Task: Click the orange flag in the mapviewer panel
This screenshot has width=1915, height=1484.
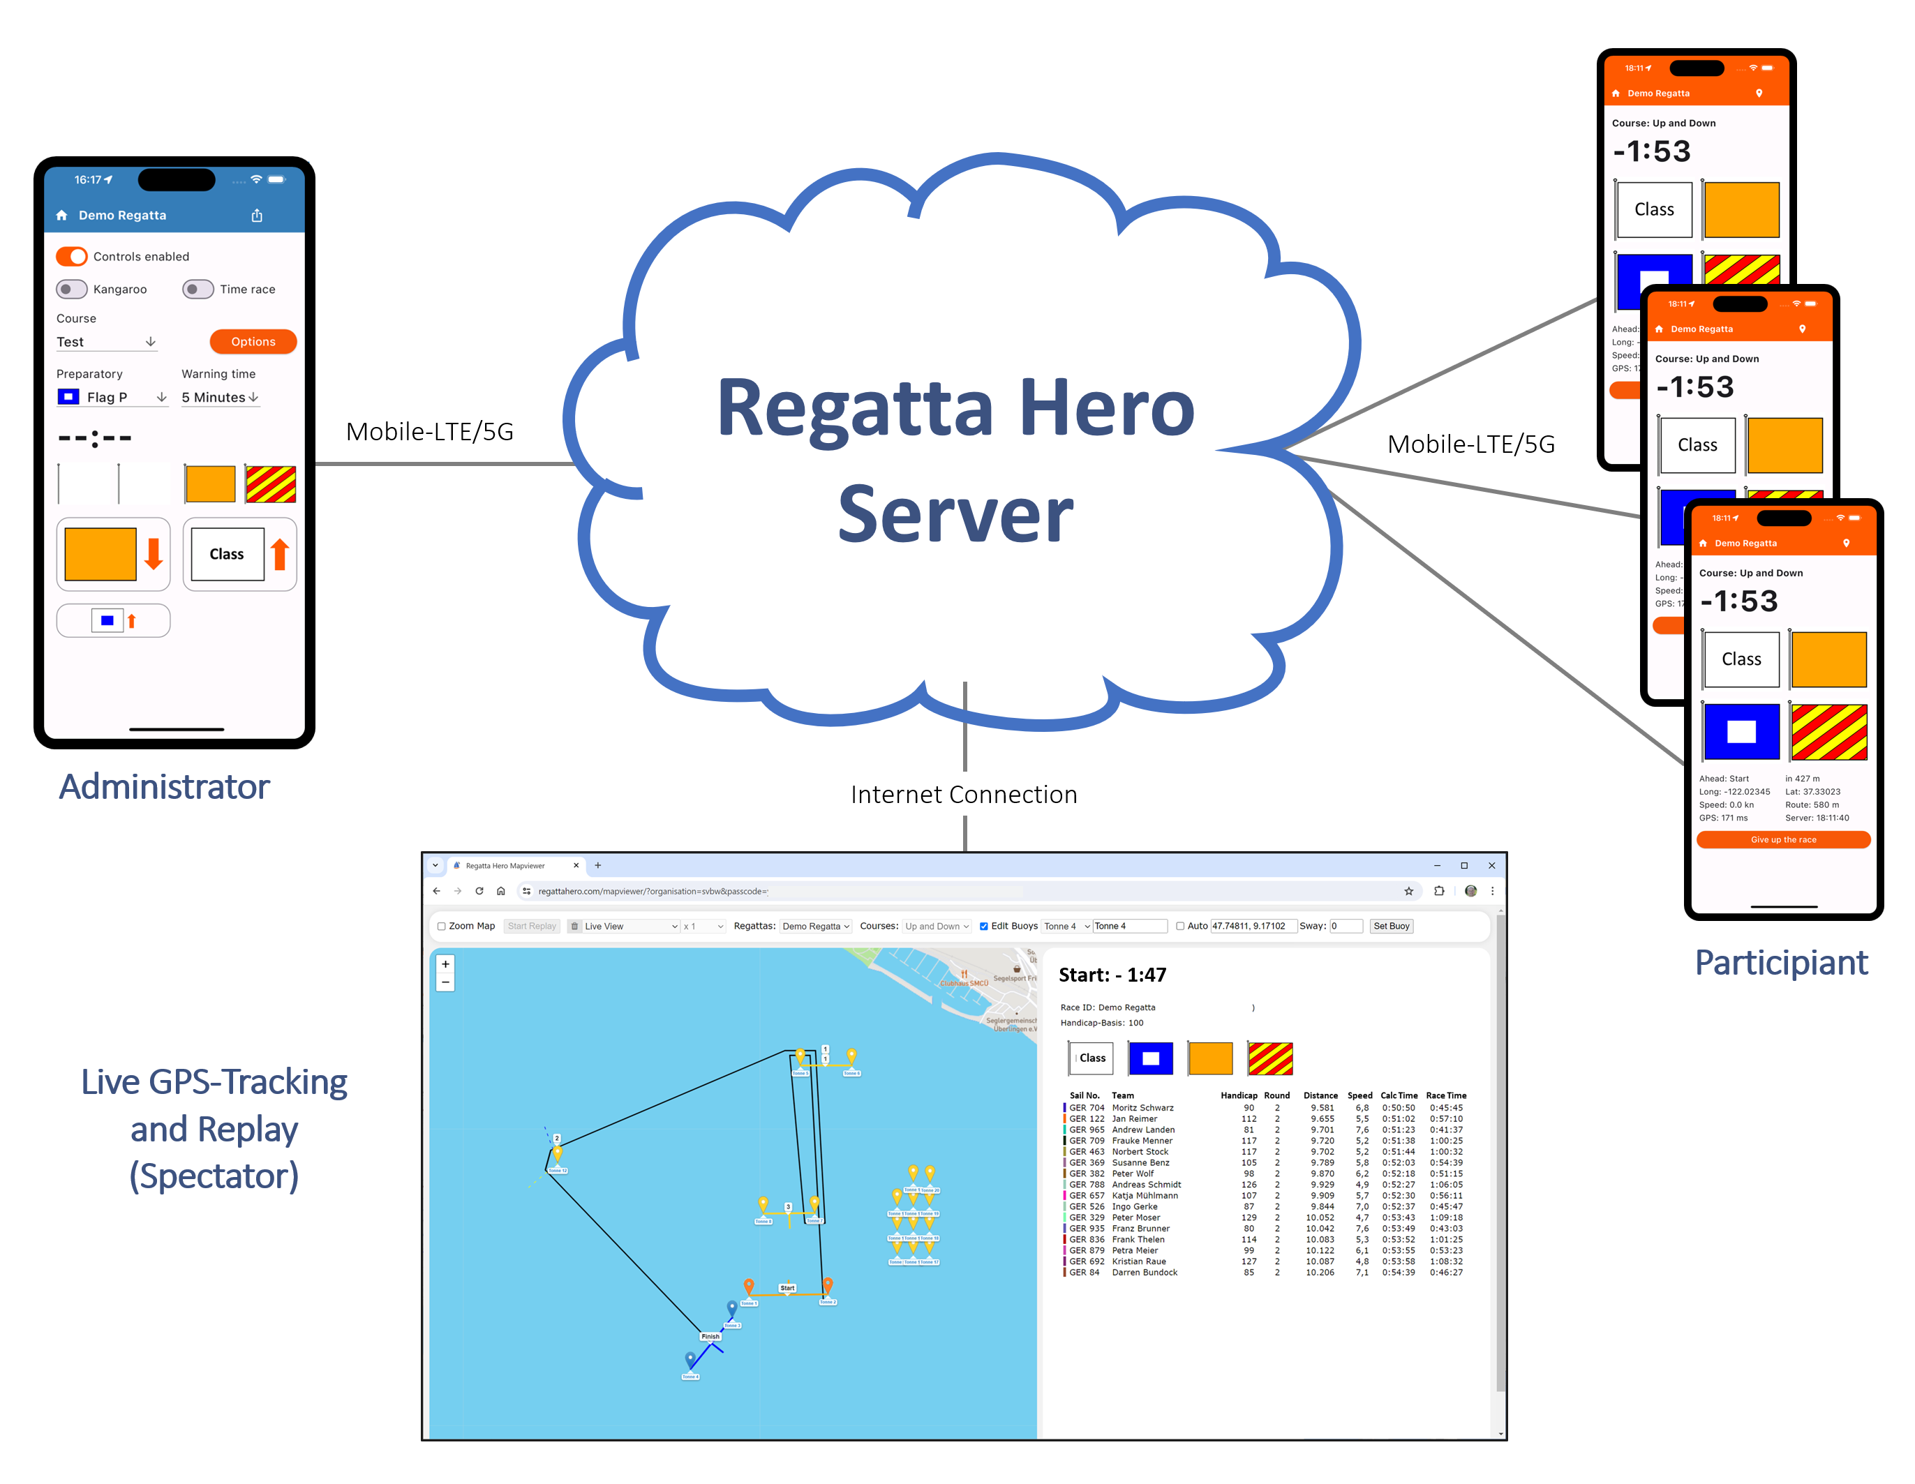Action: [1210, 1058]
